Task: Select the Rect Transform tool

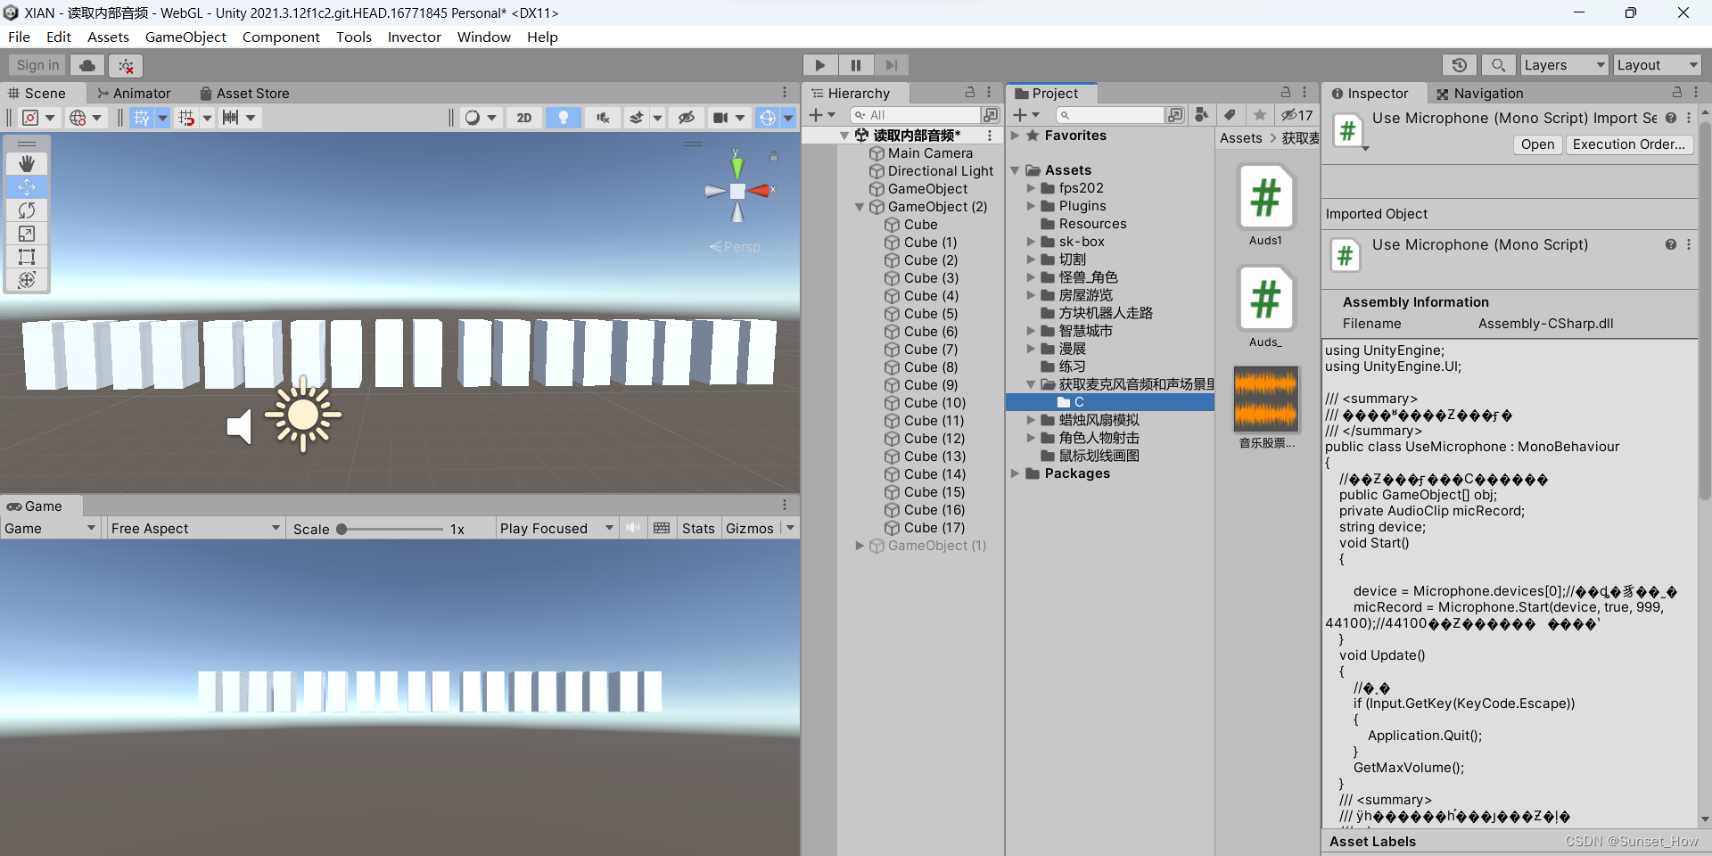Action: point(27,257)
